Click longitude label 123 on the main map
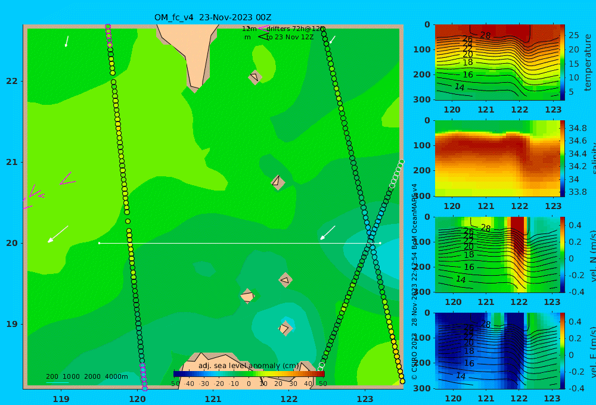The height and width of the screenshot is (405, 596). [x=365, y=399]
